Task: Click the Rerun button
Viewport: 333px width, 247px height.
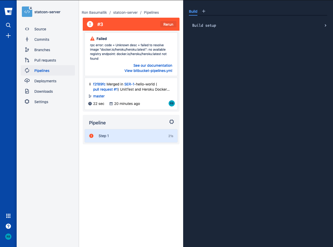Action: point(168,24)
